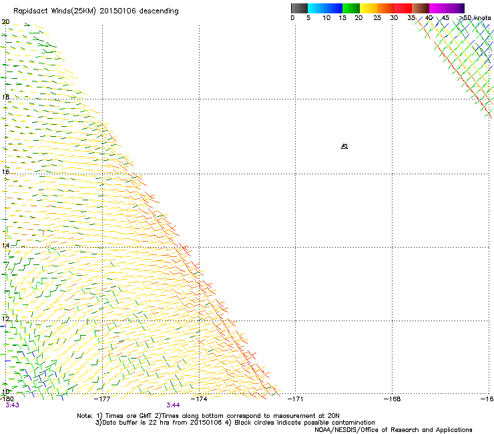Image resolution: width=494 pixels, height=434 pixels.
Task: Click the longitude label '-171'
Action: click(296, 399)
